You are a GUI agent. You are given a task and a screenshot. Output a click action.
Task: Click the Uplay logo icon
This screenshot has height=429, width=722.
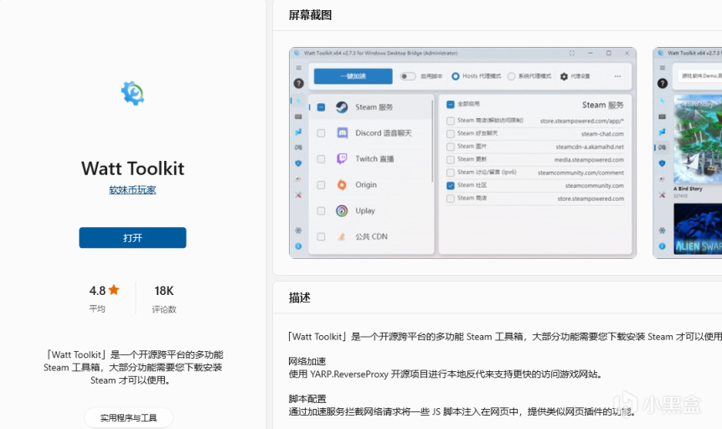click(x=342, y=210)
